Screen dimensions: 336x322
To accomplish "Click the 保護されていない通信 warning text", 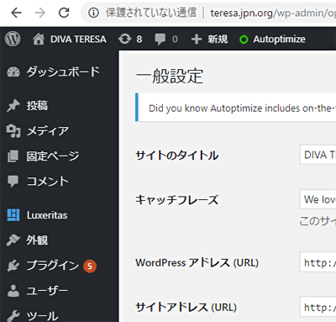I will pyautogui.click(x=151, y=13).
